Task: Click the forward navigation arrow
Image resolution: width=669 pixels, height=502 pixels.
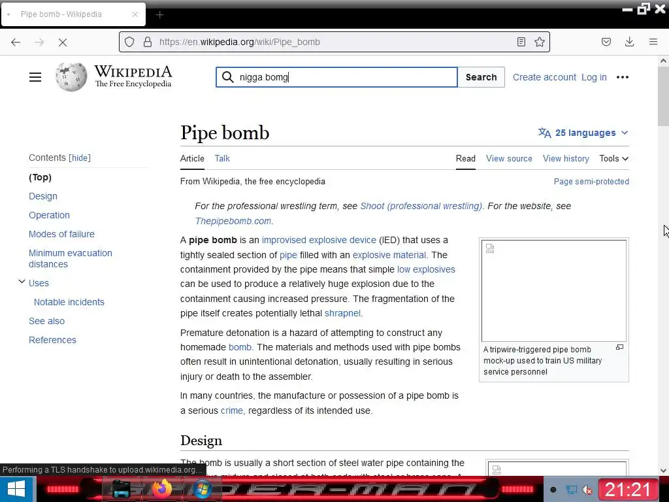Action: 39,42
